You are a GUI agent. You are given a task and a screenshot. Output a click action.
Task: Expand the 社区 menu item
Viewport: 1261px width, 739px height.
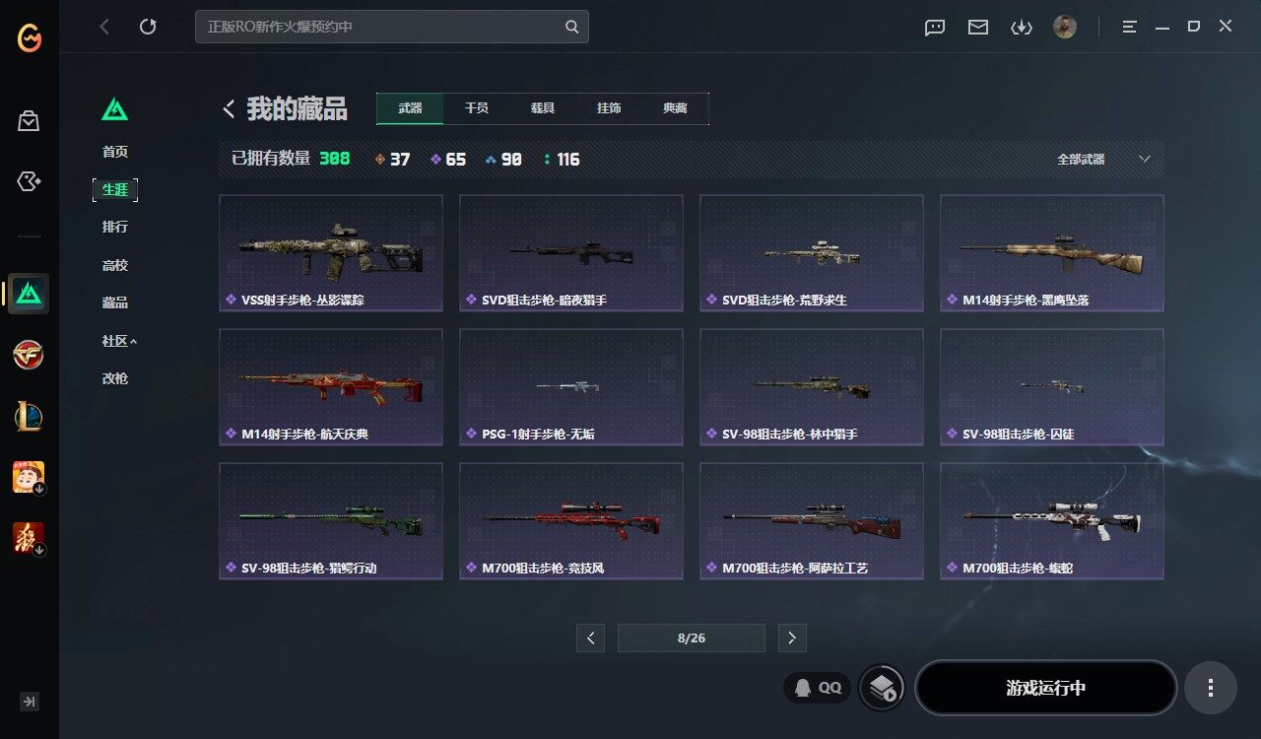click(x=119, y=341)
